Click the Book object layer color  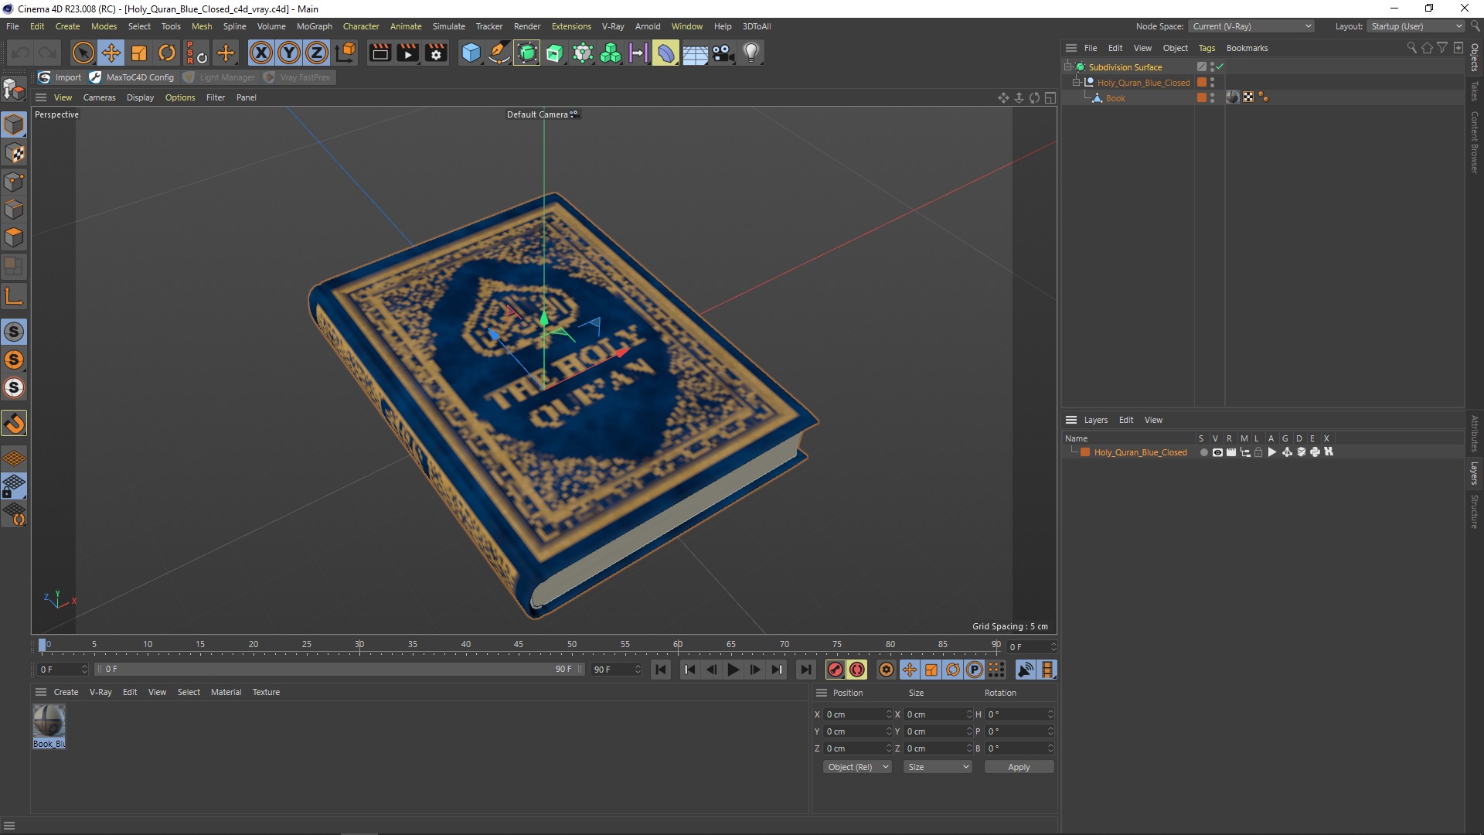[1202, 97]
